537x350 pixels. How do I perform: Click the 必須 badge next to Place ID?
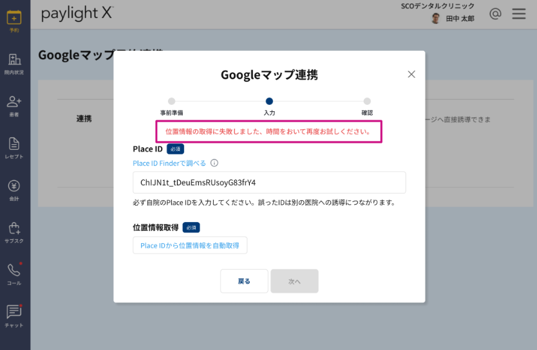(175, 149)
